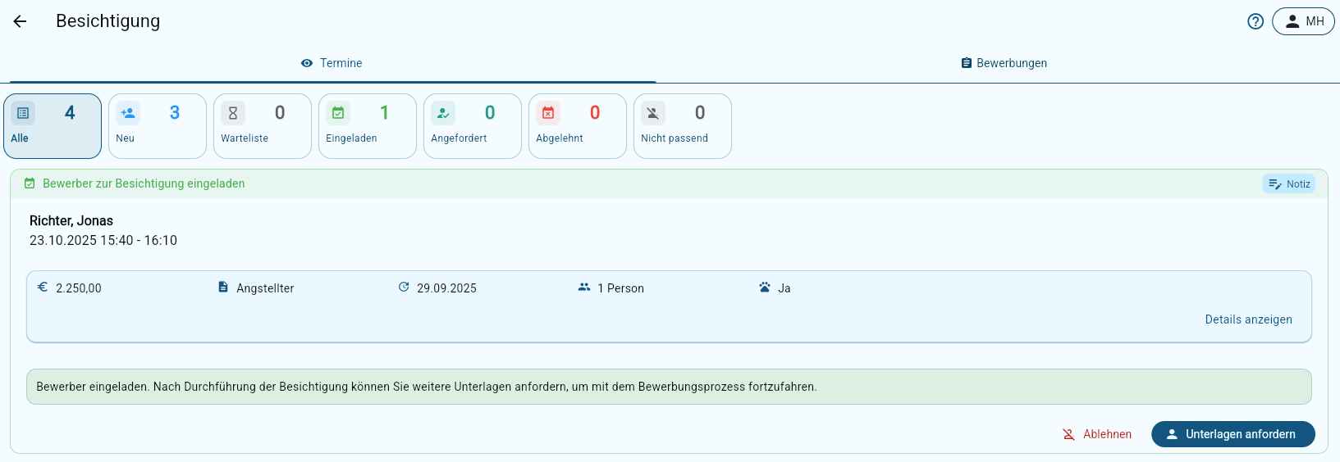Click the paw pet icon next to Ja
This screenshot has width=1340, height=462.
(x=765, y=287)
